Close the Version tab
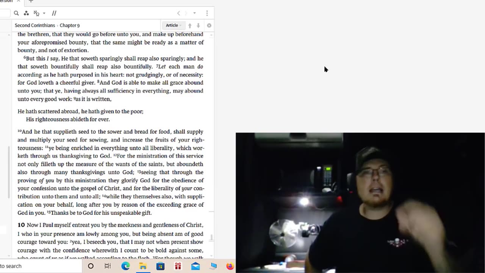 (x=18, y=2)
